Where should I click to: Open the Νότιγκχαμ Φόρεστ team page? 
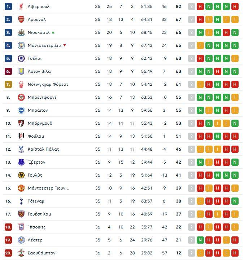click(x=48, y=84)
